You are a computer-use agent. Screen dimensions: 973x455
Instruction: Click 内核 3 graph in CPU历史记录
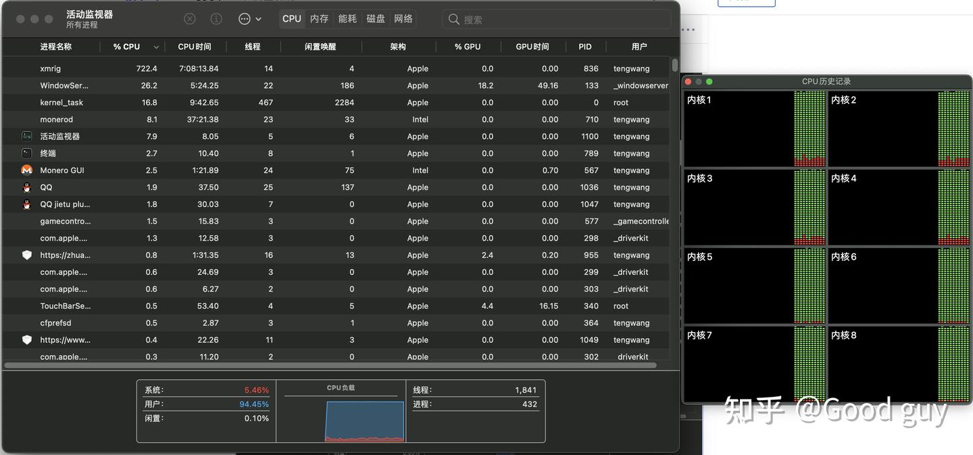[755, 207]
